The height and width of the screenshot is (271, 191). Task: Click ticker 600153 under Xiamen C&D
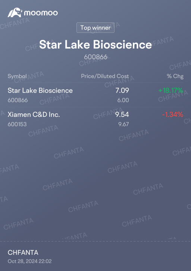click(x=17, y=124)
